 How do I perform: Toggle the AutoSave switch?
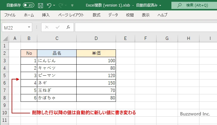pos(29,5)
